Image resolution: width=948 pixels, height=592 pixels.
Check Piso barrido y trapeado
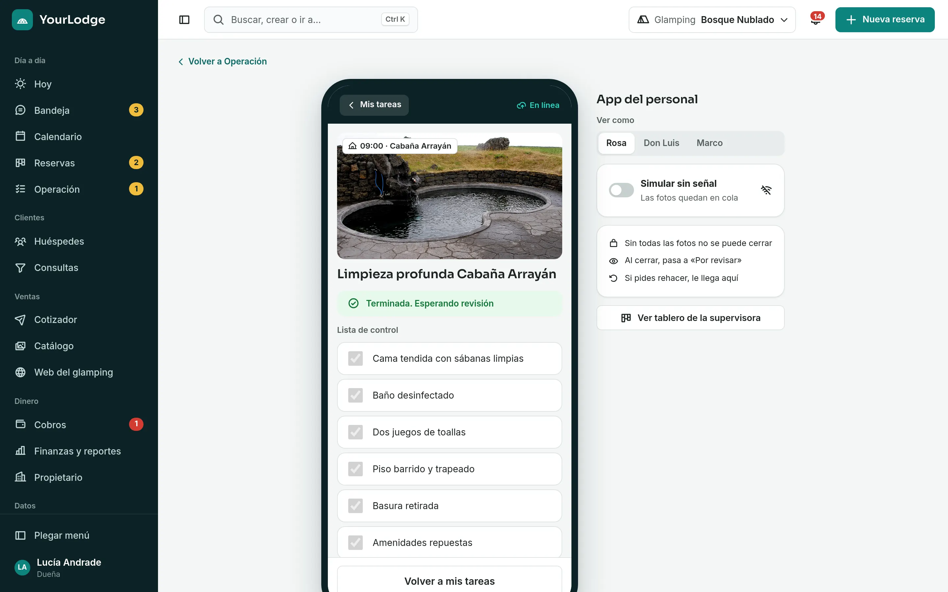pyautogui.click(x=355, y=469)
